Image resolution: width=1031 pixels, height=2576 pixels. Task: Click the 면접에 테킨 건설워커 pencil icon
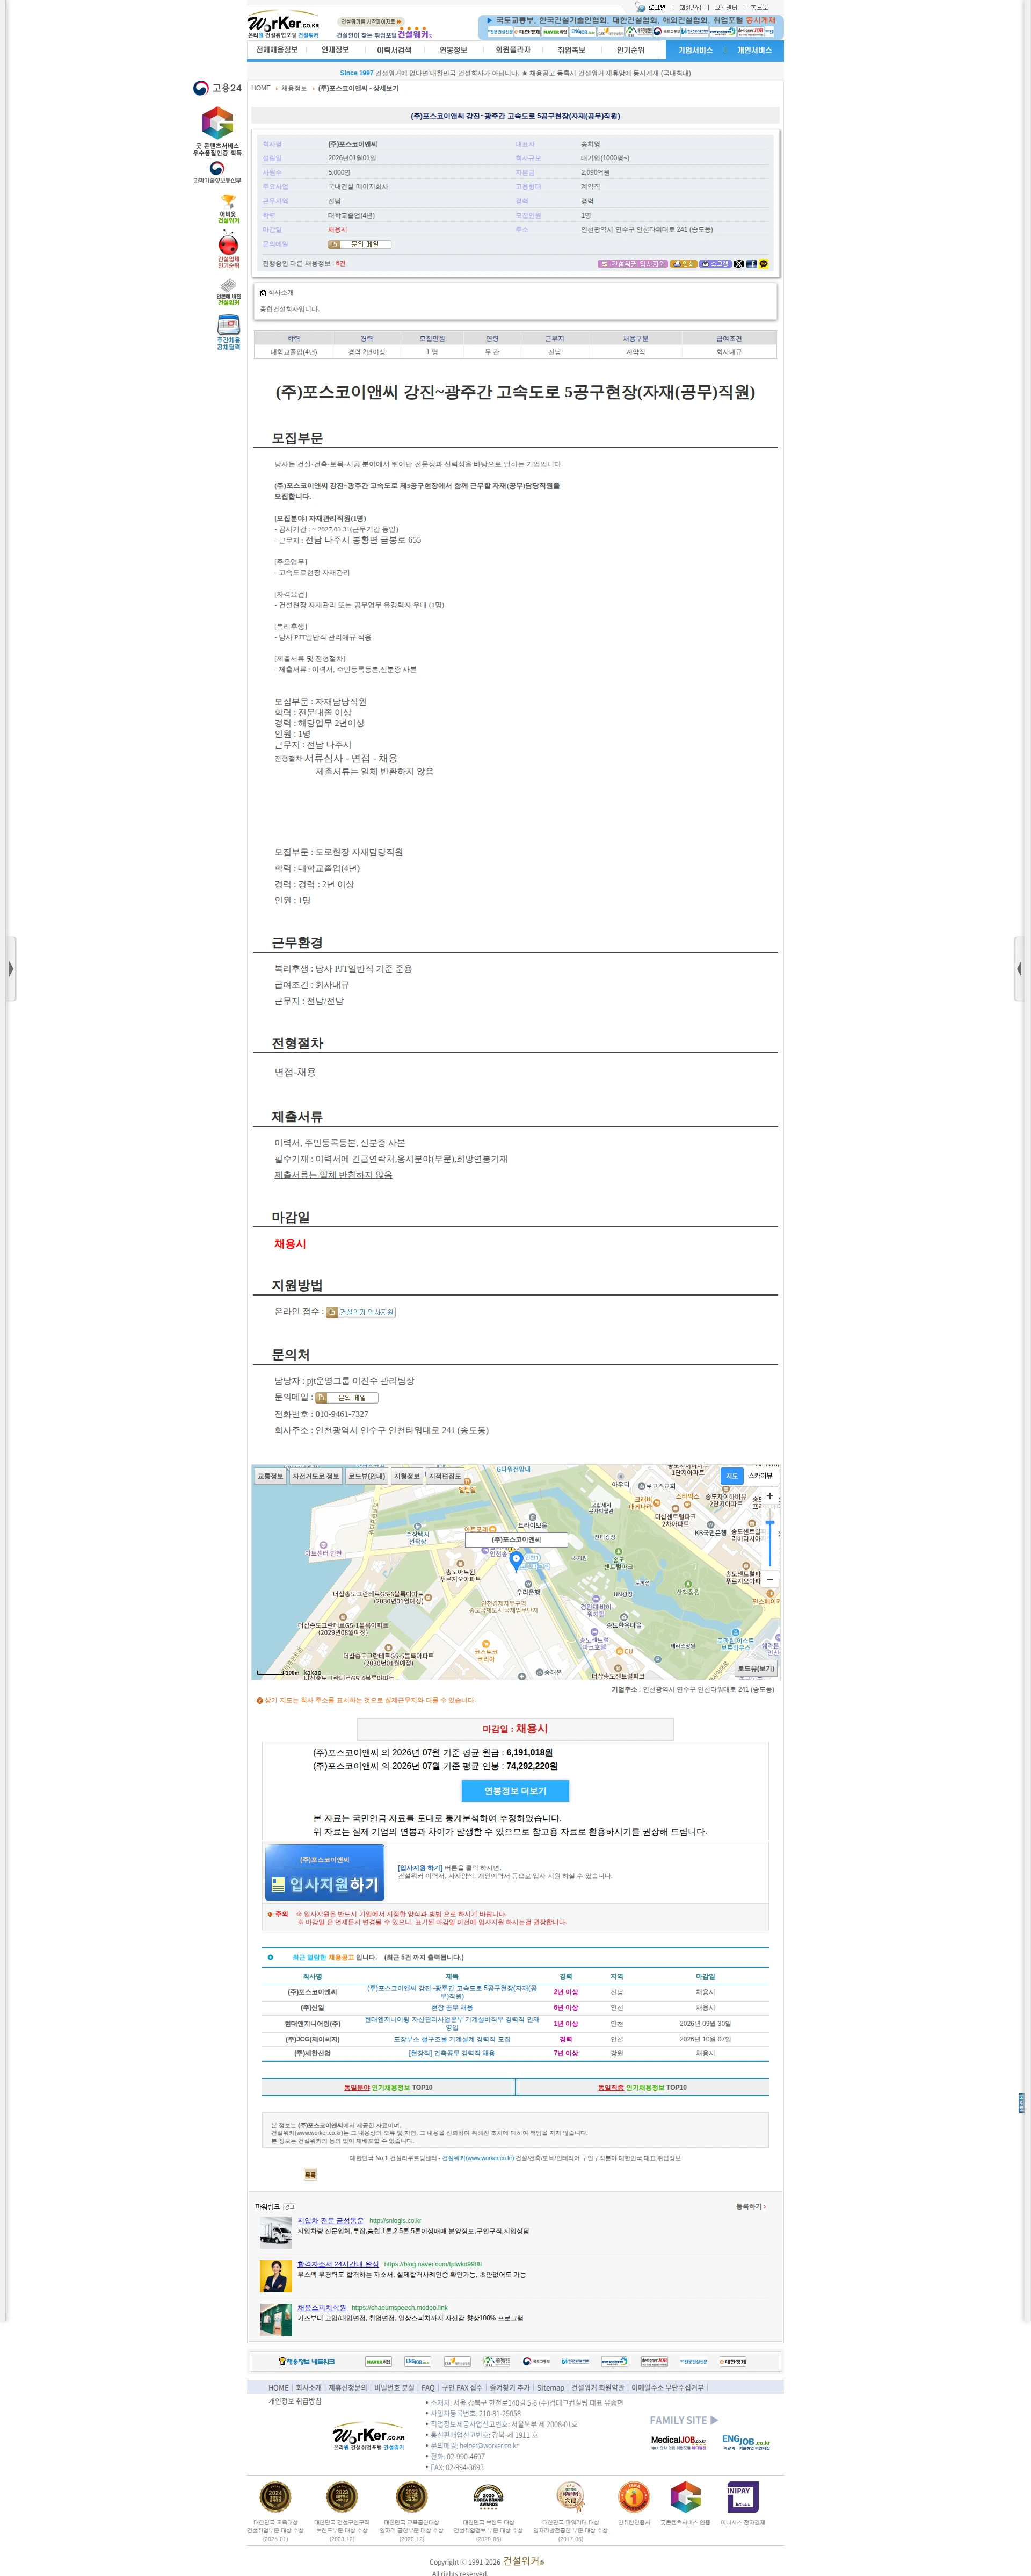[x=229, y=292]
